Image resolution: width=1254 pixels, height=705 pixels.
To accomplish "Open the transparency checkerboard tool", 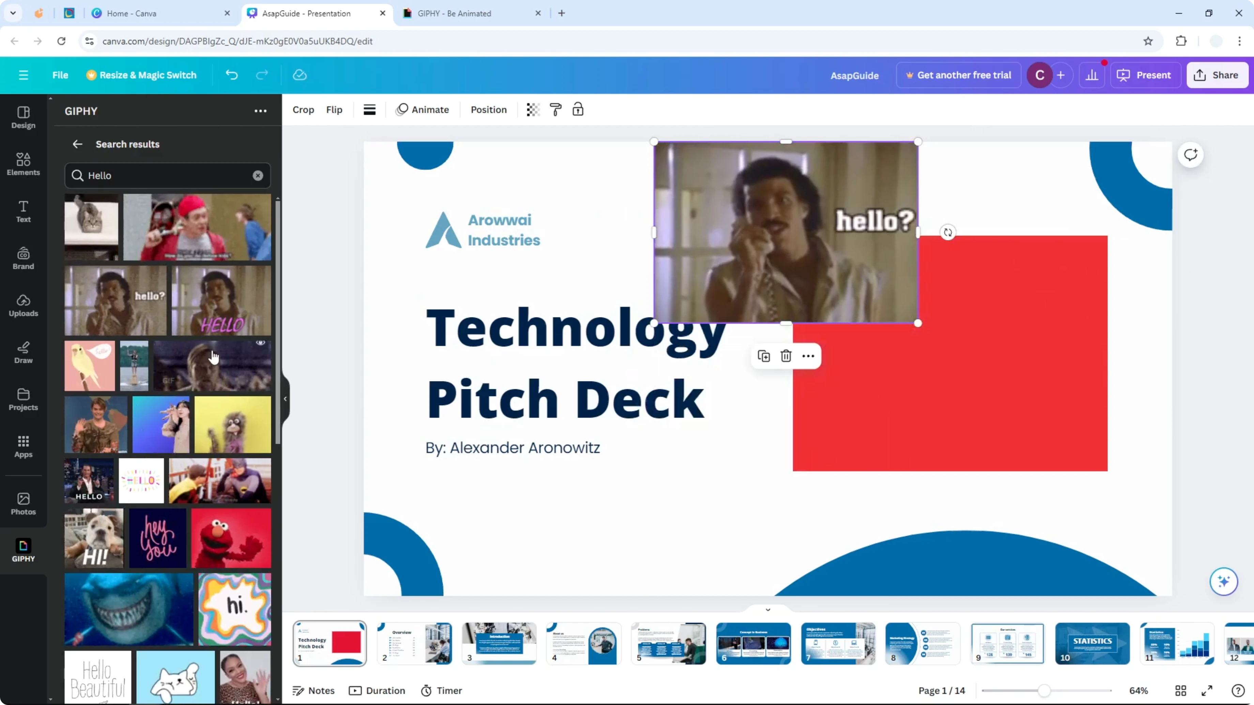I will (533, 109).
